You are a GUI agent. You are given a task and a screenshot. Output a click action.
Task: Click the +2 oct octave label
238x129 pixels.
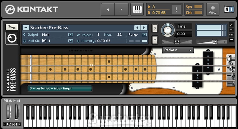coord(12,124)
